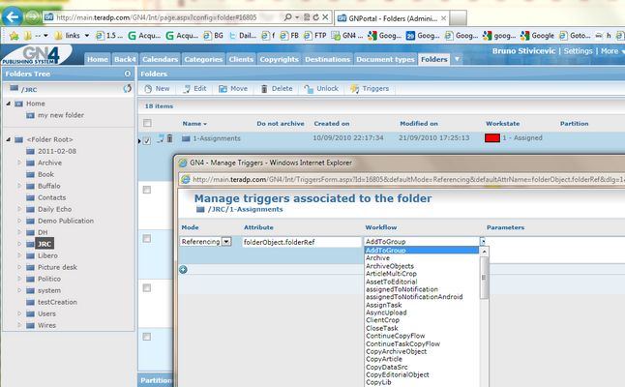
Task: Switch to the Document types tab
Action: (x=385, y=59)
